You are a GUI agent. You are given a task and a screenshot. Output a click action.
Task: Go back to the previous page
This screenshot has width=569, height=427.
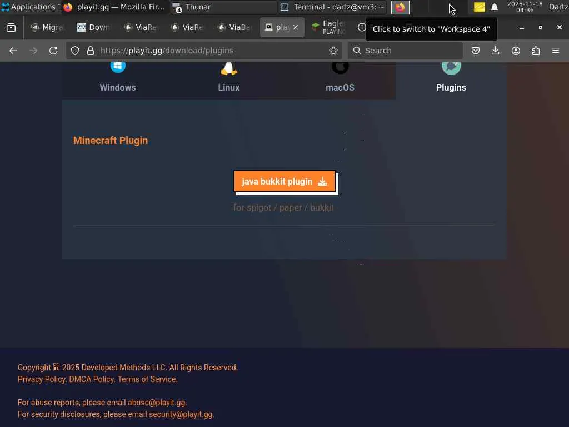(13, 51)
